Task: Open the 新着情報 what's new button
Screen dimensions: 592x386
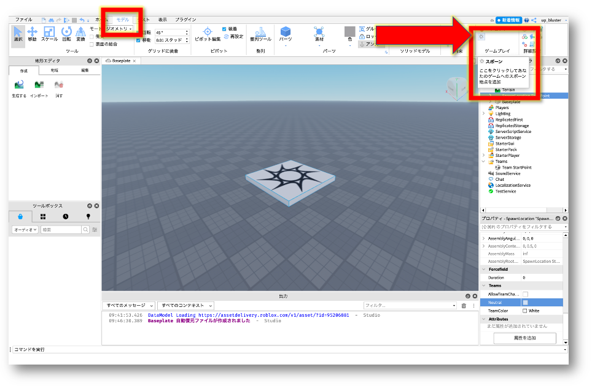Action: pyautogui.click(x=508, y=20)
